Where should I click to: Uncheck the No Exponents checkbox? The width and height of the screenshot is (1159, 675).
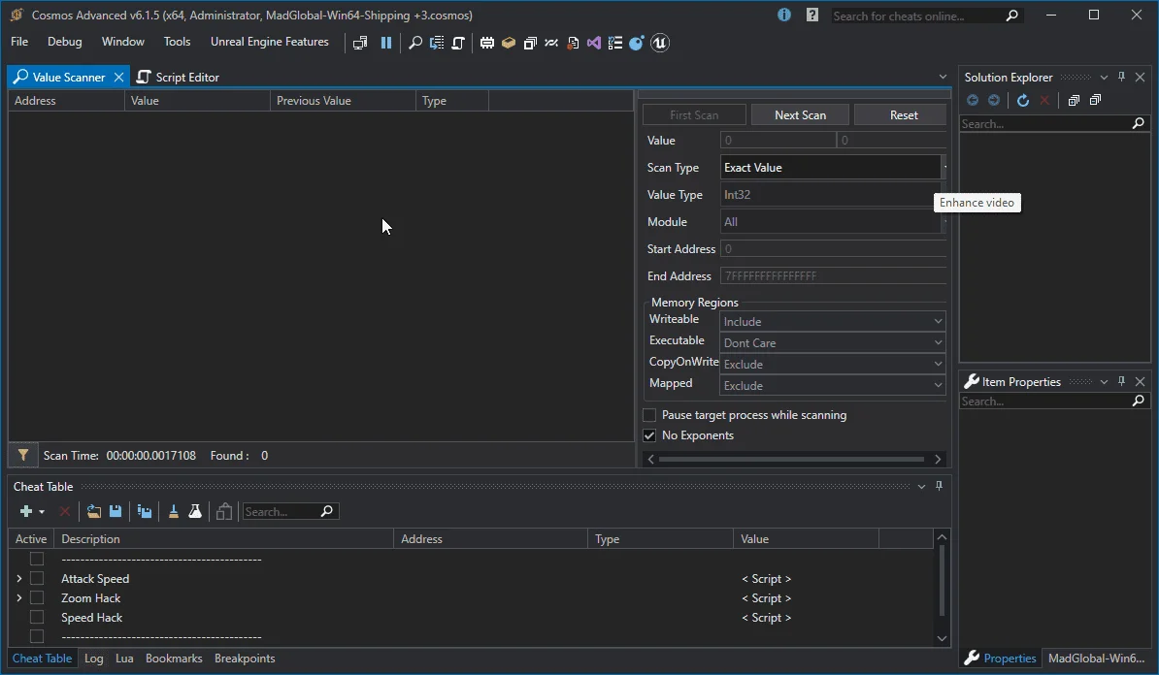click(x=649, y=435)
